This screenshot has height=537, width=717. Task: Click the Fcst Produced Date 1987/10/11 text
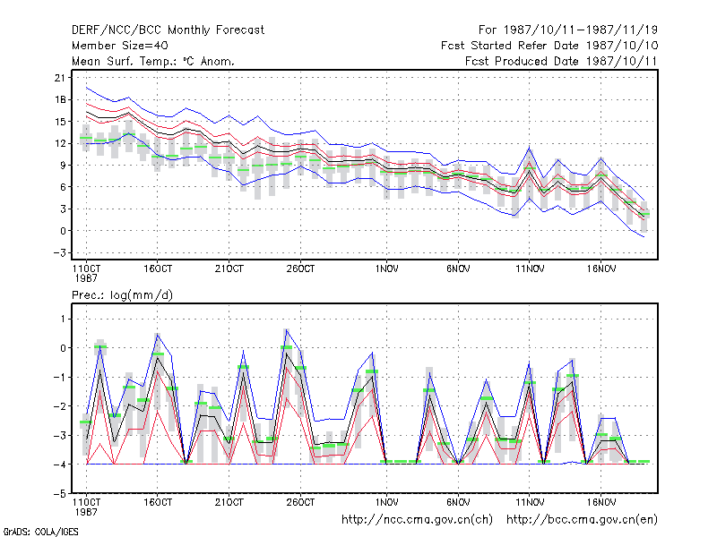[x=561, y=61]
